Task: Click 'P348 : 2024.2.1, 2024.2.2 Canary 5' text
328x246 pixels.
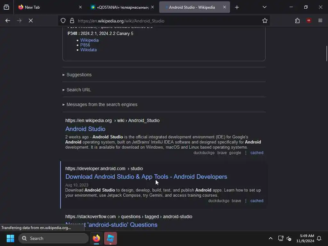Action: click(100, 33)
